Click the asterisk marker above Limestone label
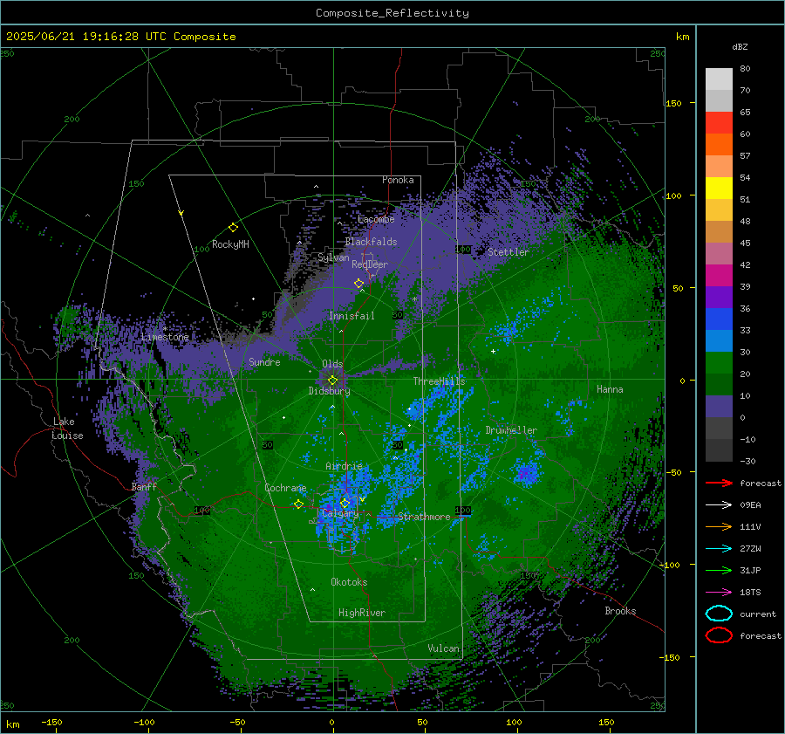The width and height of the screenshot is (785, 734). (165, 329)
